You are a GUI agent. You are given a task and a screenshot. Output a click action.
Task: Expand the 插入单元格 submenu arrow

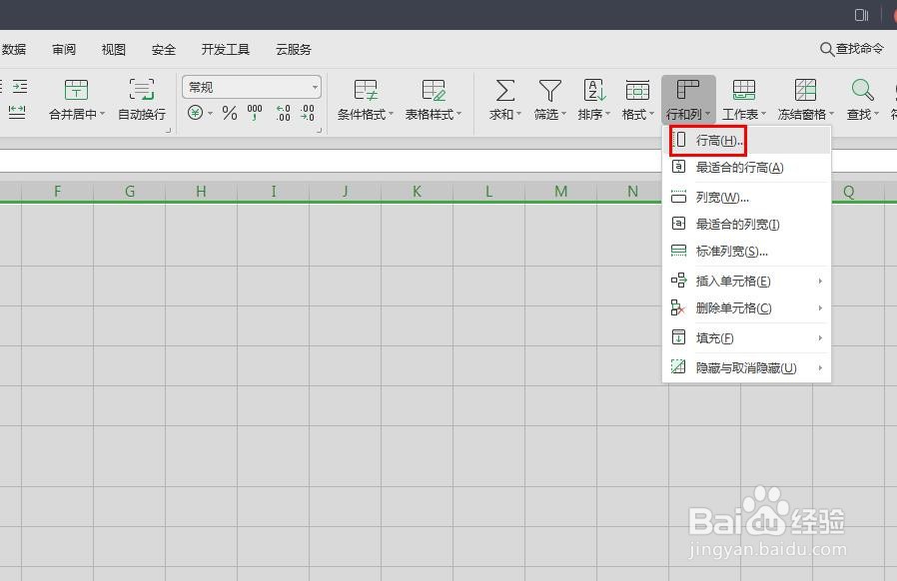[820, 281]
